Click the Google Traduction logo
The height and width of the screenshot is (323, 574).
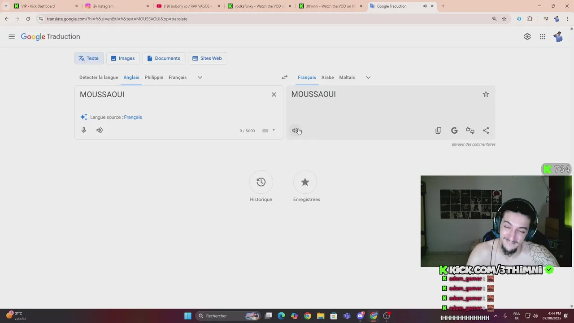(50, 37)
